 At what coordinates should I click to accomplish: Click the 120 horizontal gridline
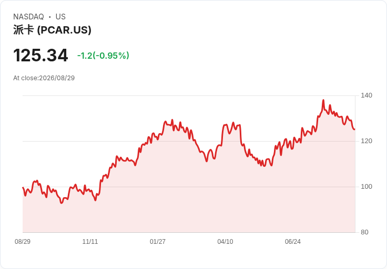click(x=189, y=141)
